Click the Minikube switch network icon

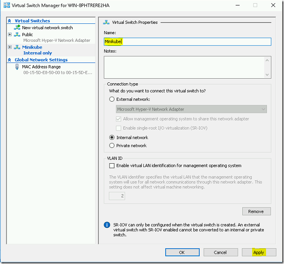click(17, 47)
